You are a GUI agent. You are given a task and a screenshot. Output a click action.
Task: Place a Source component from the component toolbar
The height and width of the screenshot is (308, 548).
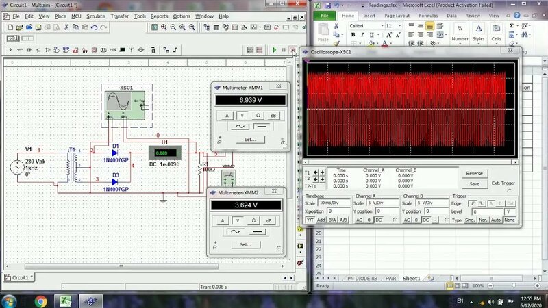pos(10,50)
